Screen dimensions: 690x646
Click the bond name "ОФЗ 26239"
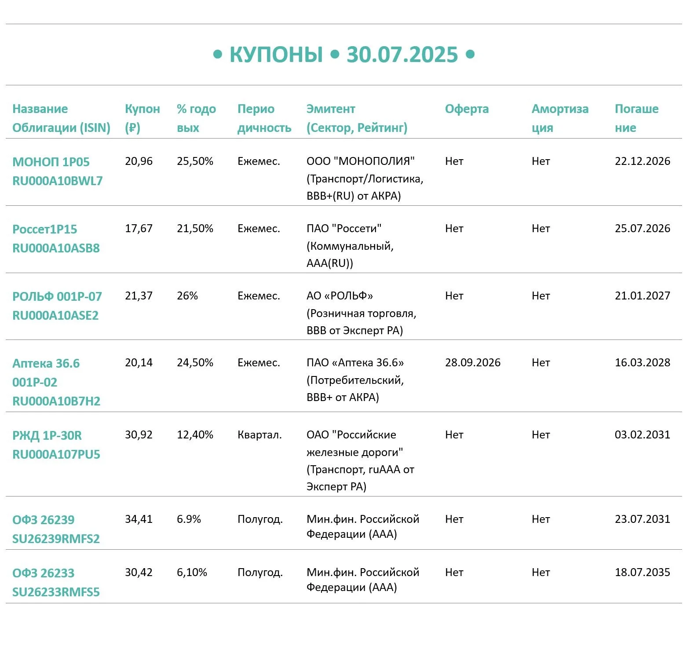coord(44,520)
